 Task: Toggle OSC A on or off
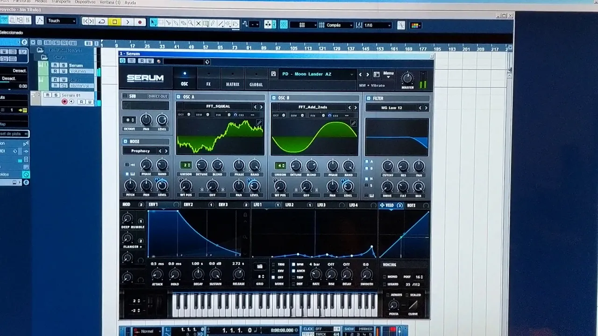pyautogui.click(x=178, y=97)
